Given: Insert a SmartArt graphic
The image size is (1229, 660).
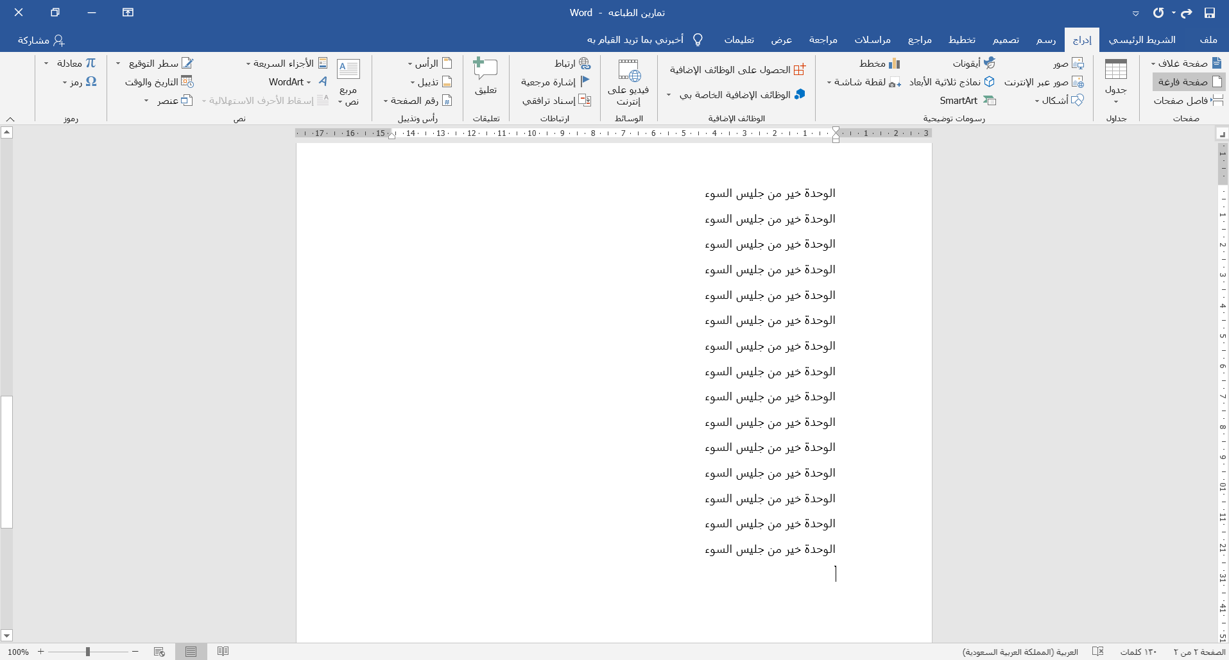Looking at the screenshot, I should click(967, 101).
